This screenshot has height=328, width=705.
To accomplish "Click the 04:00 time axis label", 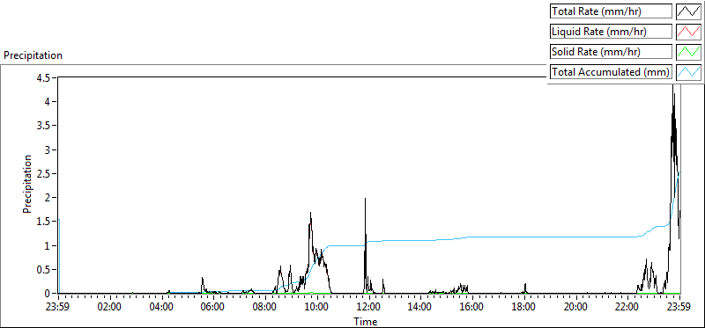I will click(x=161, y=308).
